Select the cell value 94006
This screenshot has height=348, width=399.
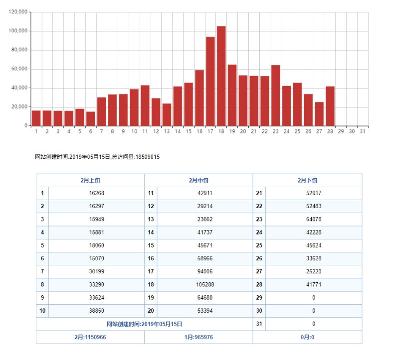pos(205,271)
